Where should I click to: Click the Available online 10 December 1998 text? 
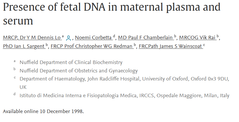click(43, 111)
